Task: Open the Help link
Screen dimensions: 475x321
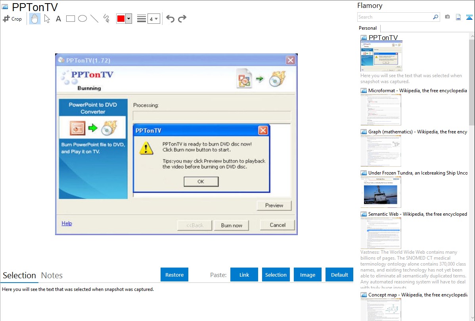Action: click(67, 223)
